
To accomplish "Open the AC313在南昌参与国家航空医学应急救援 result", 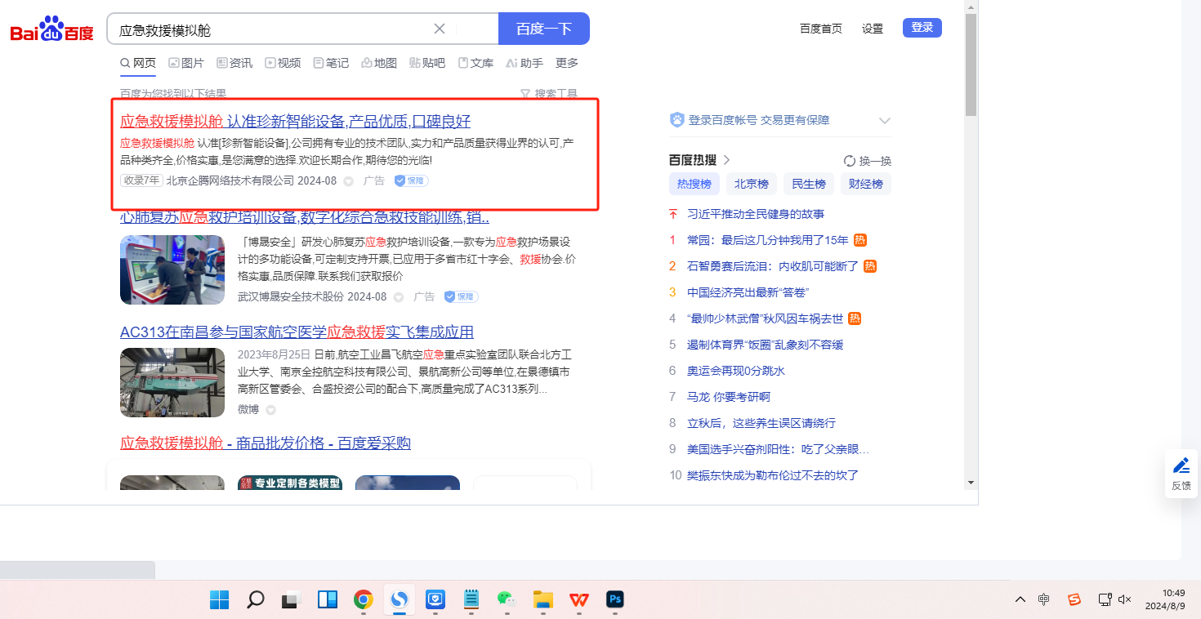I will pyautogui.click(x=297, y=332).
